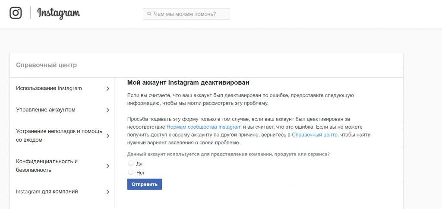
Task: Open the 'Нормам сообщества Instagram' link
Action: 204,127
